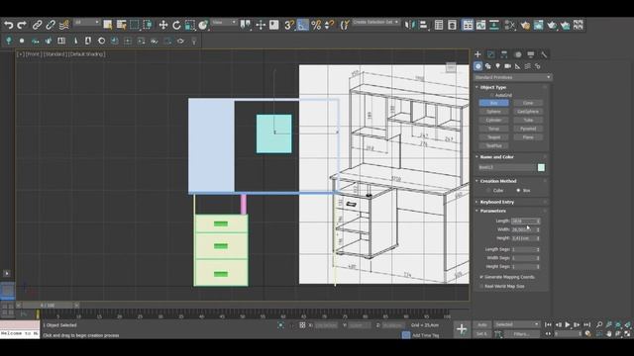Screen dimensions: 634x356
Task: Toggle Angle Snap icon
Action: 302,25
